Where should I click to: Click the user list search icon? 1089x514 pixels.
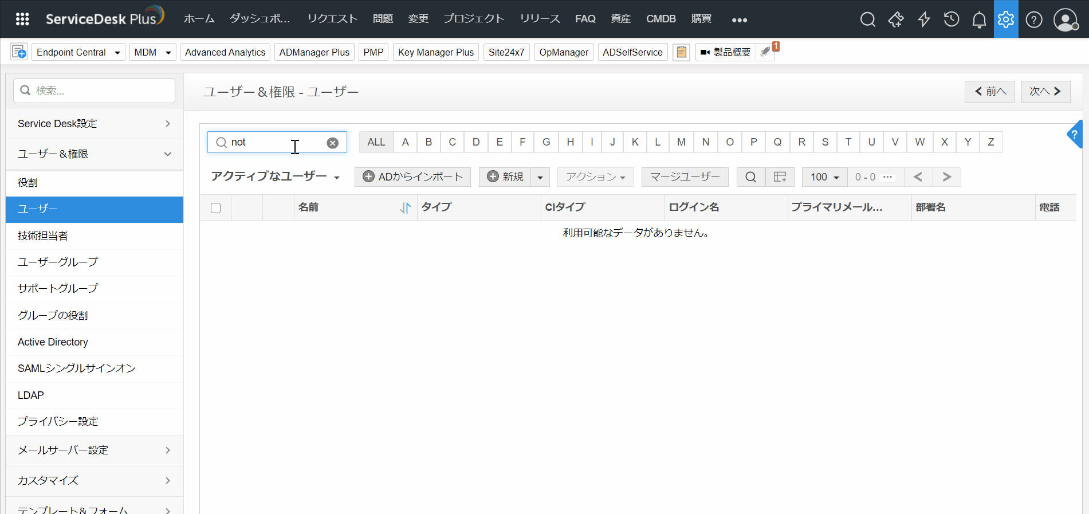(750, 177)
